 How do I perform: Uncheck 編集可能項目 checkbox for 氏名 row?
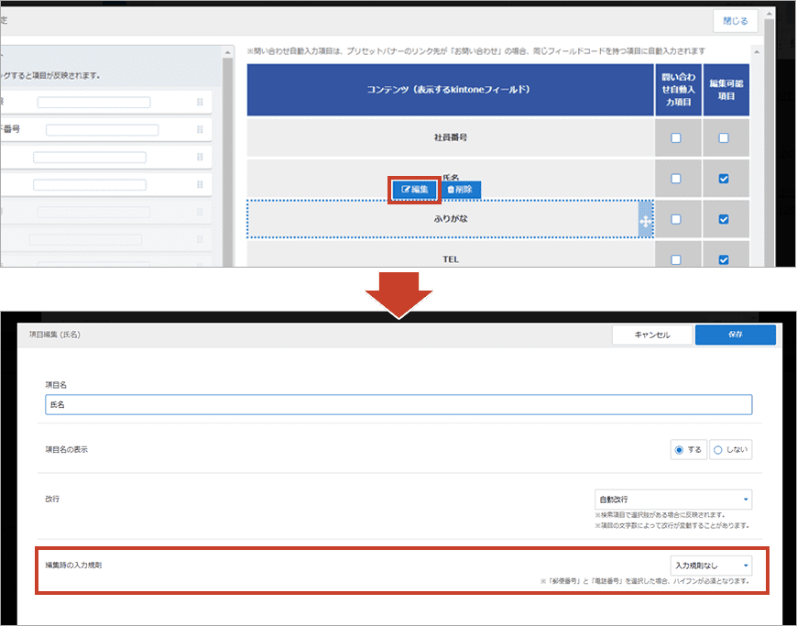click(x=724, y=179)
